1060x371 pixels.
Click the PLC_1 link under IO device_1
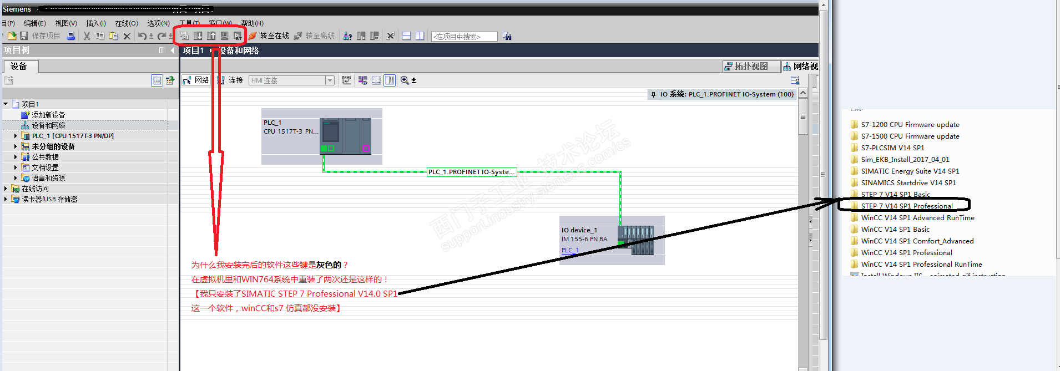tap(570, 250)
